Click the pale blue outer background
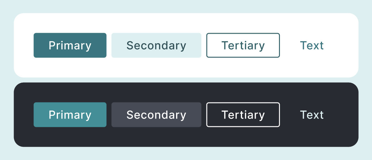Screen dimensions: 372x160 186,6
